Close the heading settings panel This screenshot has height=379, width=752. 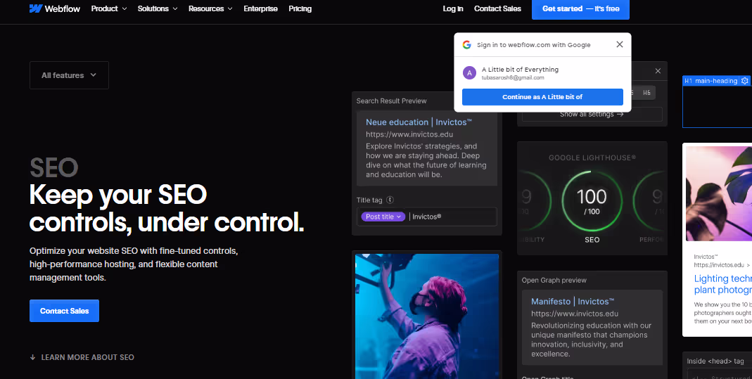coord(658,71)
